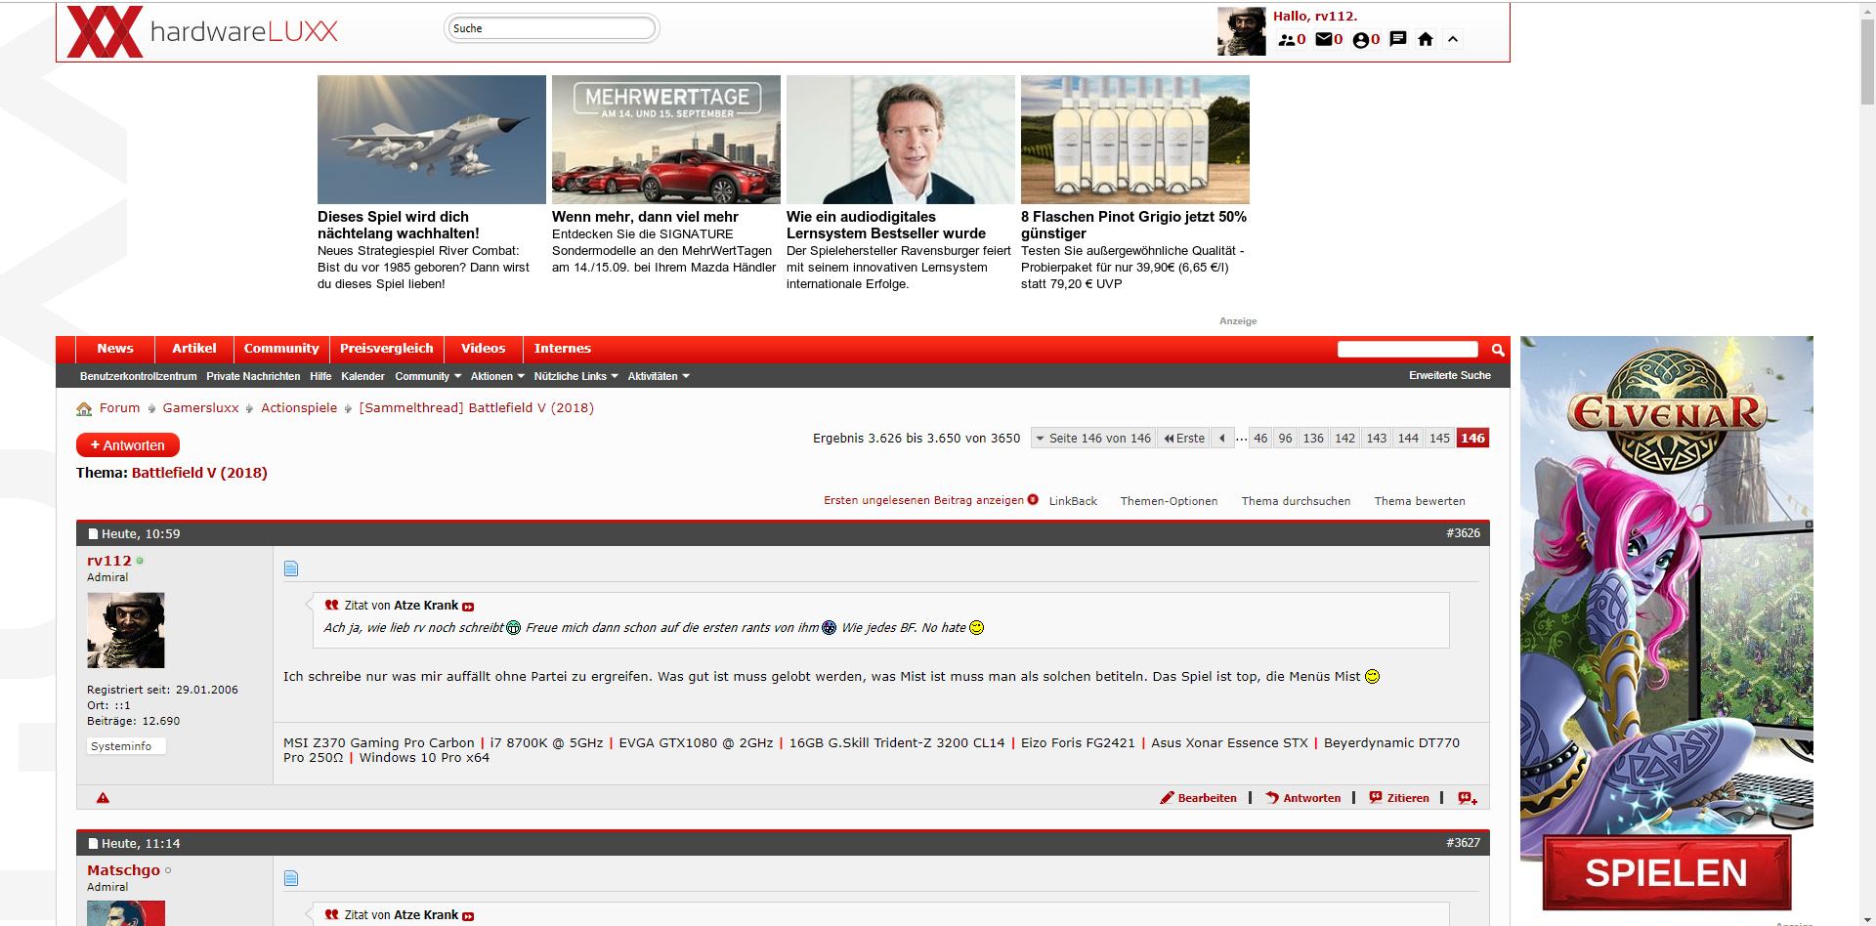
Task: Go to page 46
Action: [1260, 439]
